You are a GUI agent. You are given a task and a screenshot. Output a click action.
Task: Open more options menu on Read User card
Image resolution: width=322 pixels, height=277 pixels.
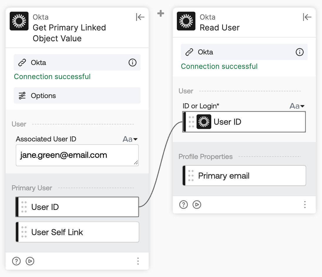(x=305, y=204)
